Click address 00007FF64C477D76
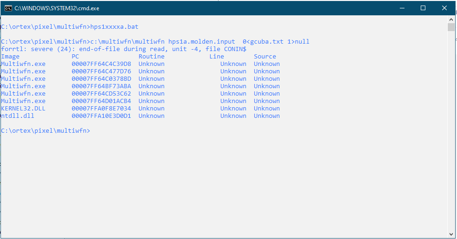This screenshot has width=457, height=239. pos(101,71)
